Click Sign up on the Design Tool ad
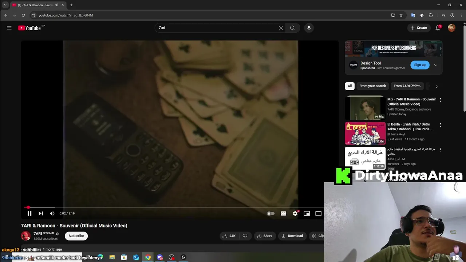Screen dimensions: 466x262 420,65
